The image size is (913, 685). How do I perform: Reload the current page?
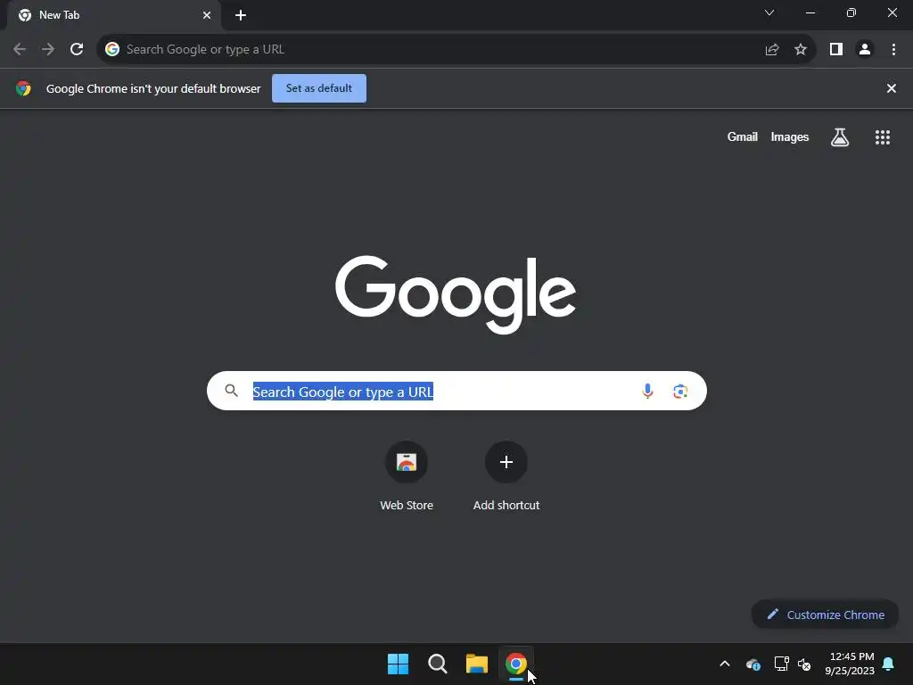click(77, 50)
